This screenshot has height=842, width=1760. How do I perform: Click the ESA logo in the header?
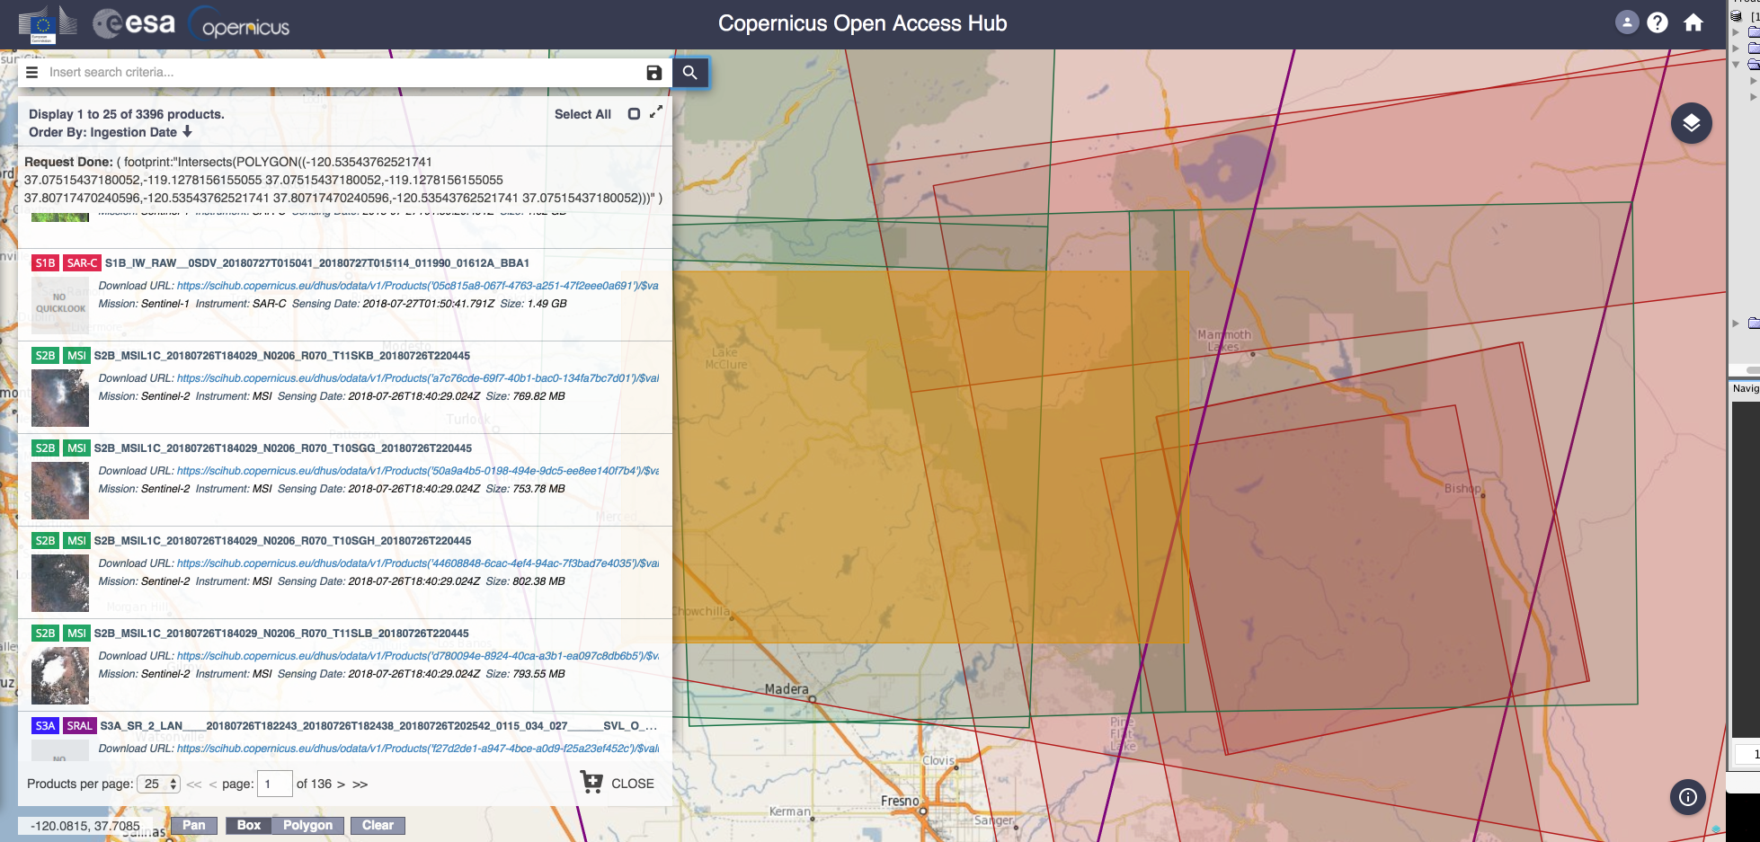pyautogui.click(x=135, y=23)
